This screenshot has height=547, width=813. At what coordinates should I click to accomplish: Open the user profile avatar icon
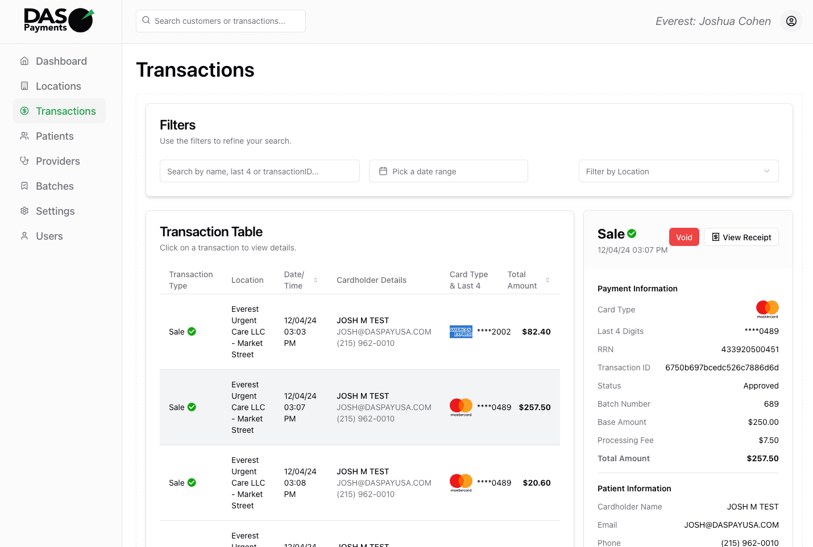tap(791, 21)
